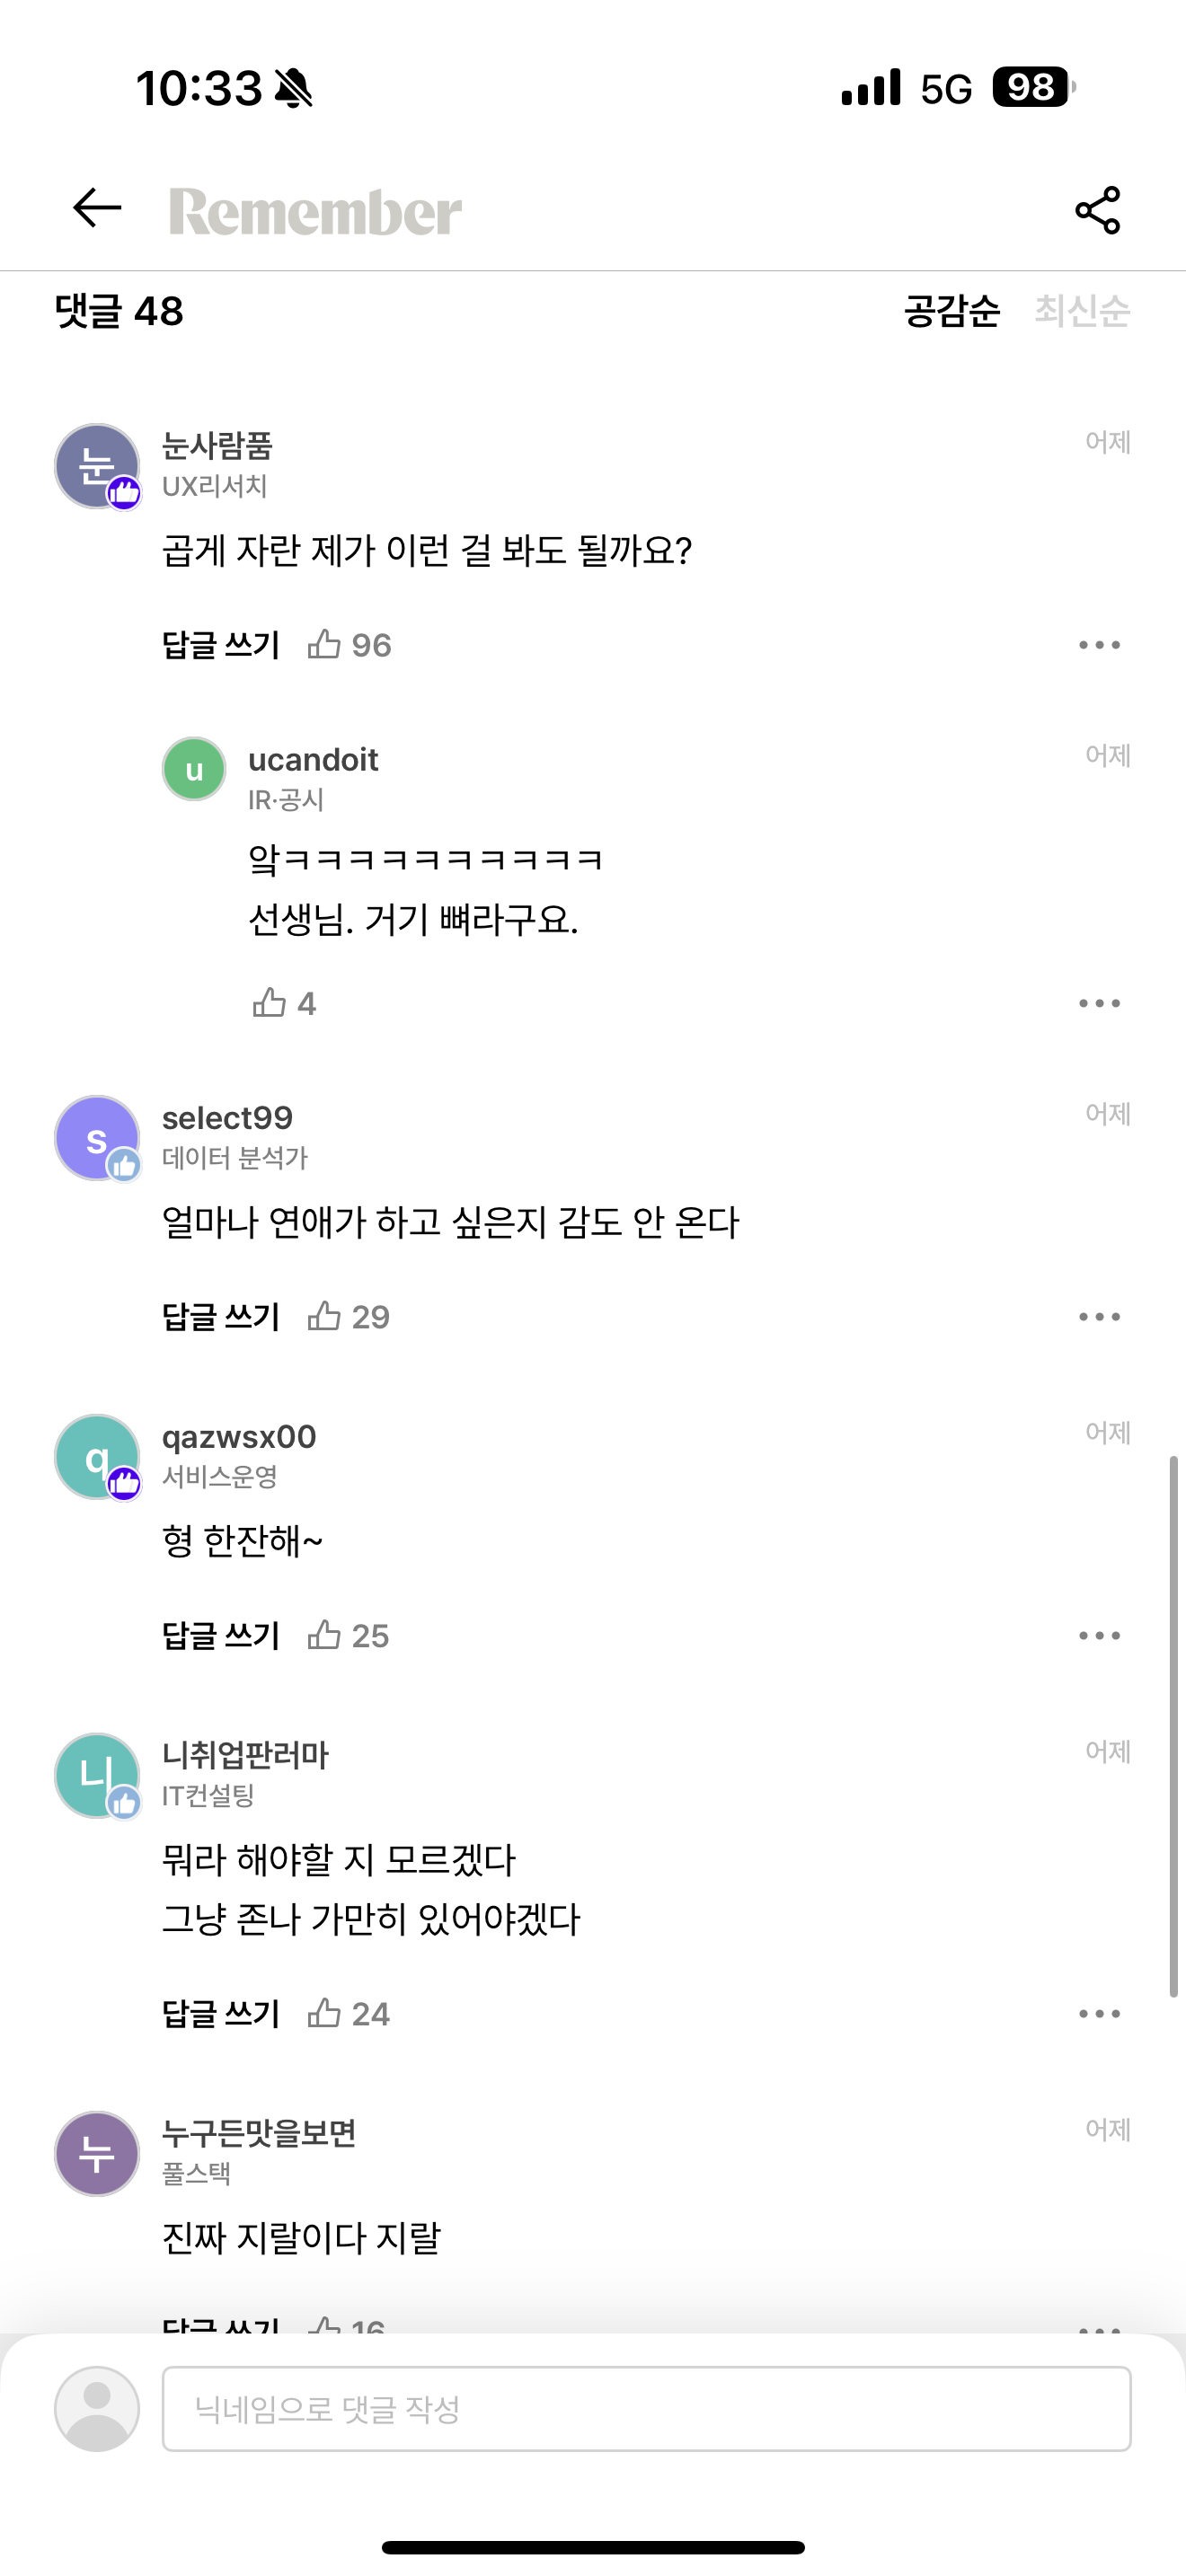1186x2576 pixels.
Task: Open 눈사람품's profile avatar
Action: pos(97,466)
